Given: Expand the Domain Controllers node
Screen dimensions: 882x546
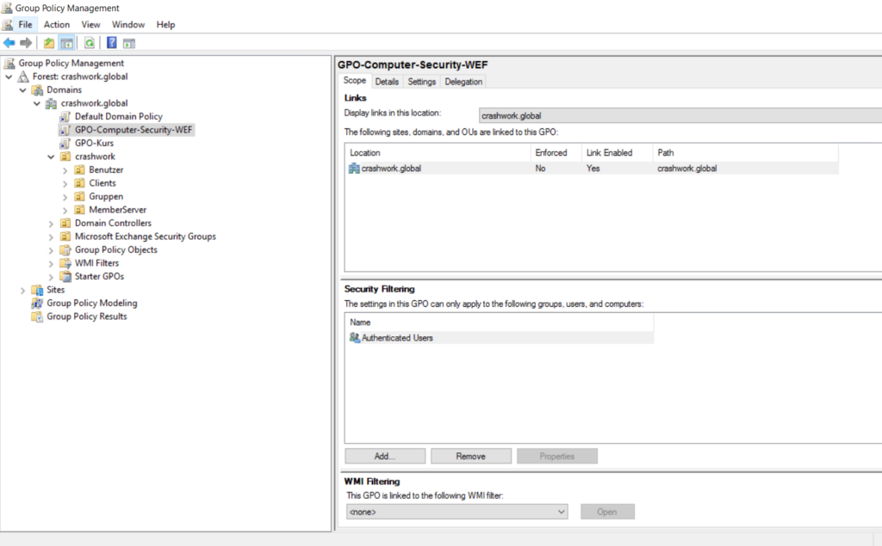Looking at the screenshot, I should click(51, 224).
